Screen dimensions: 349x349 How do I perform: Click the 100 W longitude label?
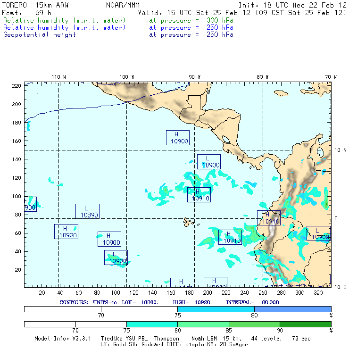pos(127,77)
